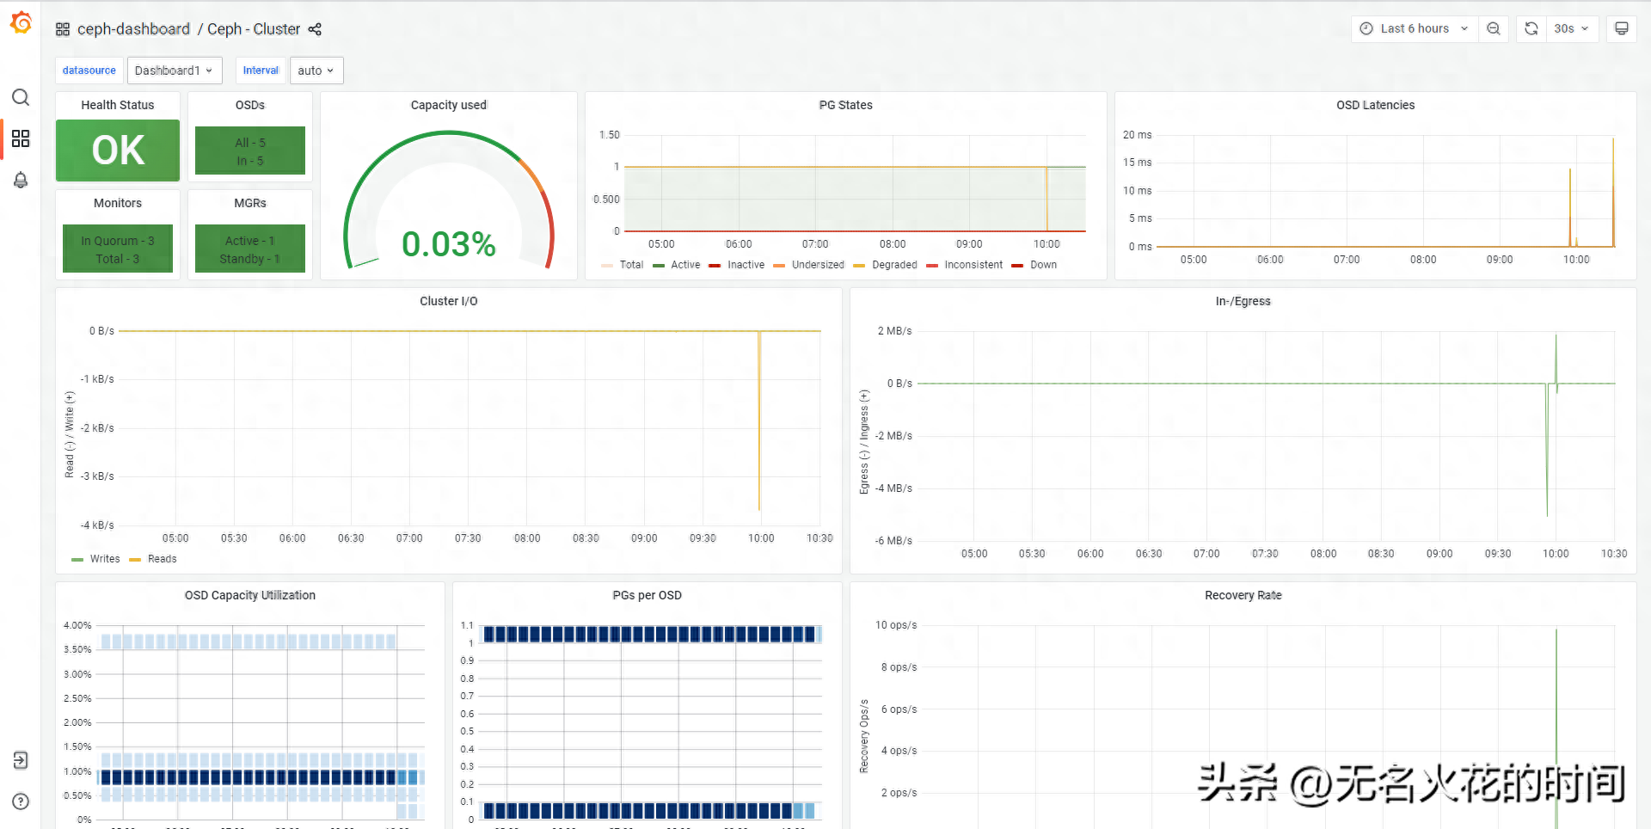The height and width of the screenshot is (829, 1651).
Task: Open the Help question mark icon
Action: [21, 801]
